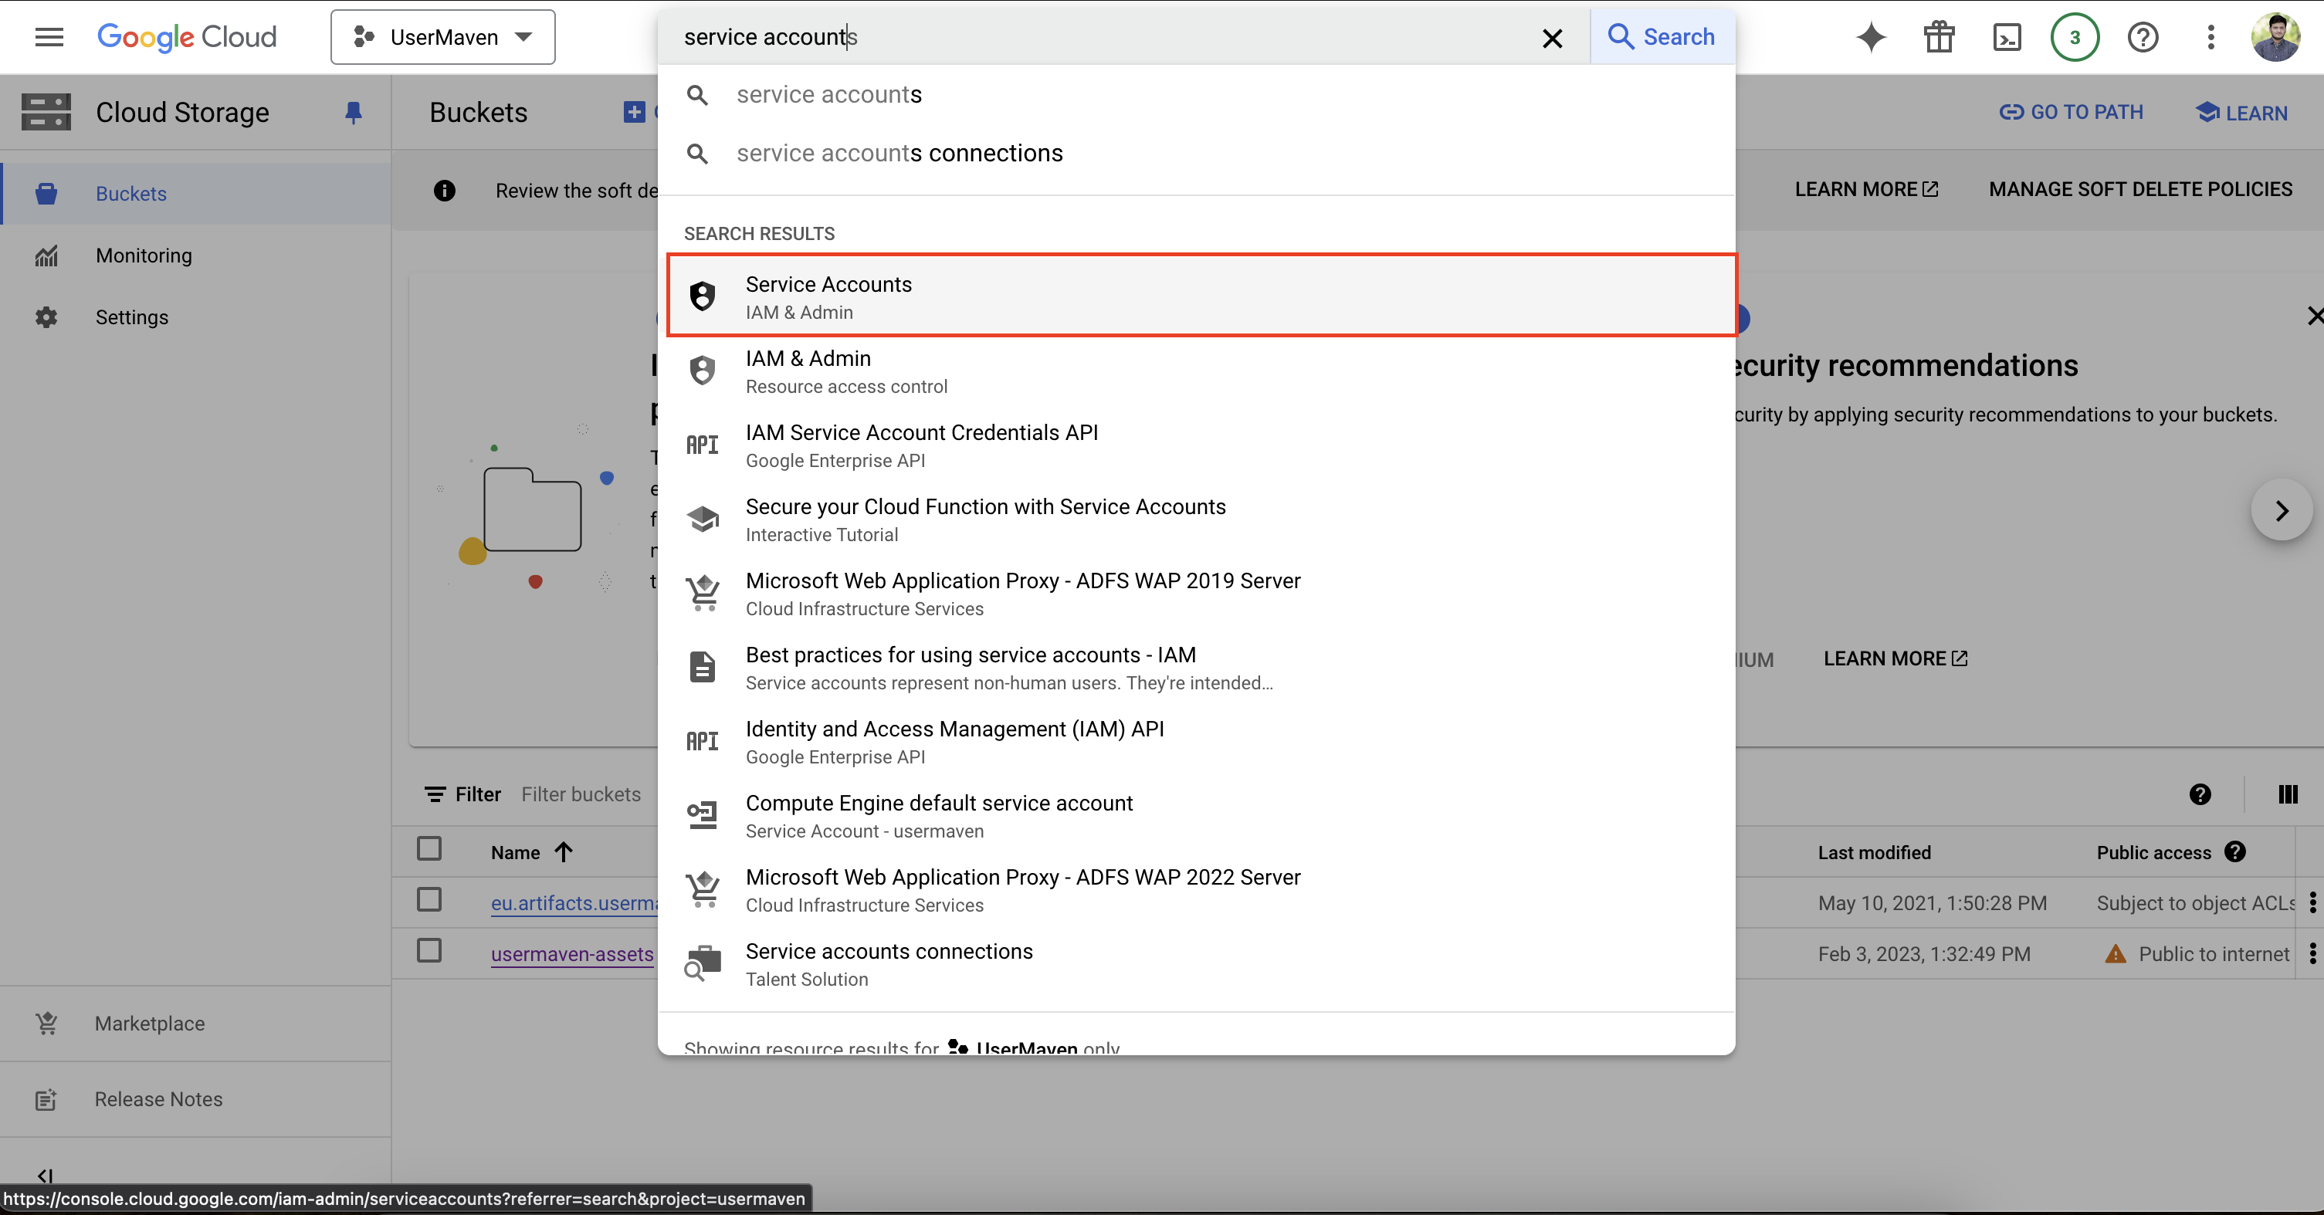Image resolution: width=2324 pixels, height=1215 pixels.
Task: Open column display options icon
Action: (x=2287, y=794)
